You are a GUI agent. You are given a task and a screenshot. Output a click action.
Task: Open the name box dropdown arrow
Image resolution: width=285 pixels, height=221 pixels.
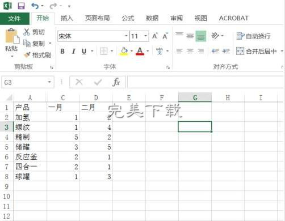tap(49, 82)
